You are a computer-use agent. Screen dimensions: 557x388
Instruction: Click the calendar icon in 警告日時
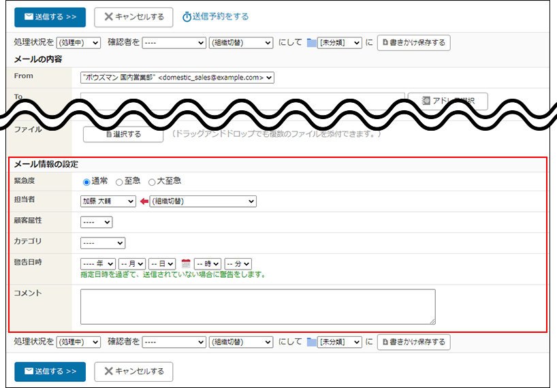pyautogui.click(x=186, y=263)
